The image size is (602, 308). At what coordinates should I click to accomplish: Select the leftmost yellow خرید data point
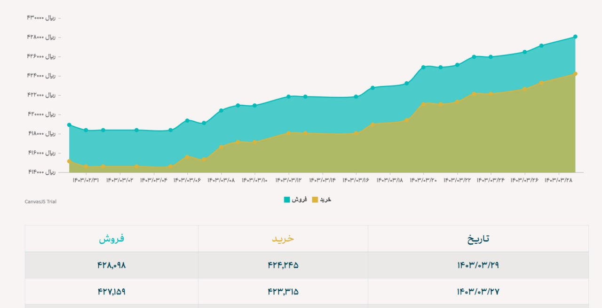[x=69, y=161]
